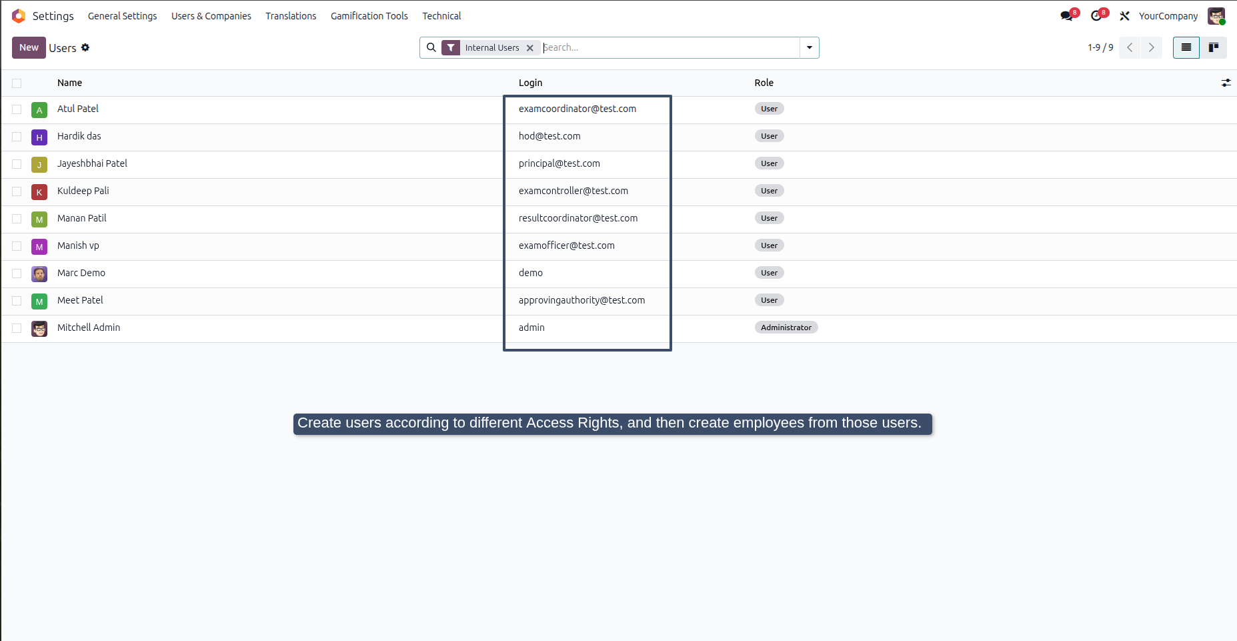Switch to kanban view
1237x641 pixels.
pos(1214,47)
